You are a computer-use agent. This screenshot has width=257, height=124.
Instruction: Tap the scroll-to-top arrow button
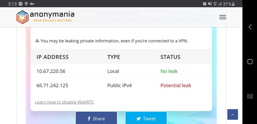(233, 114)
